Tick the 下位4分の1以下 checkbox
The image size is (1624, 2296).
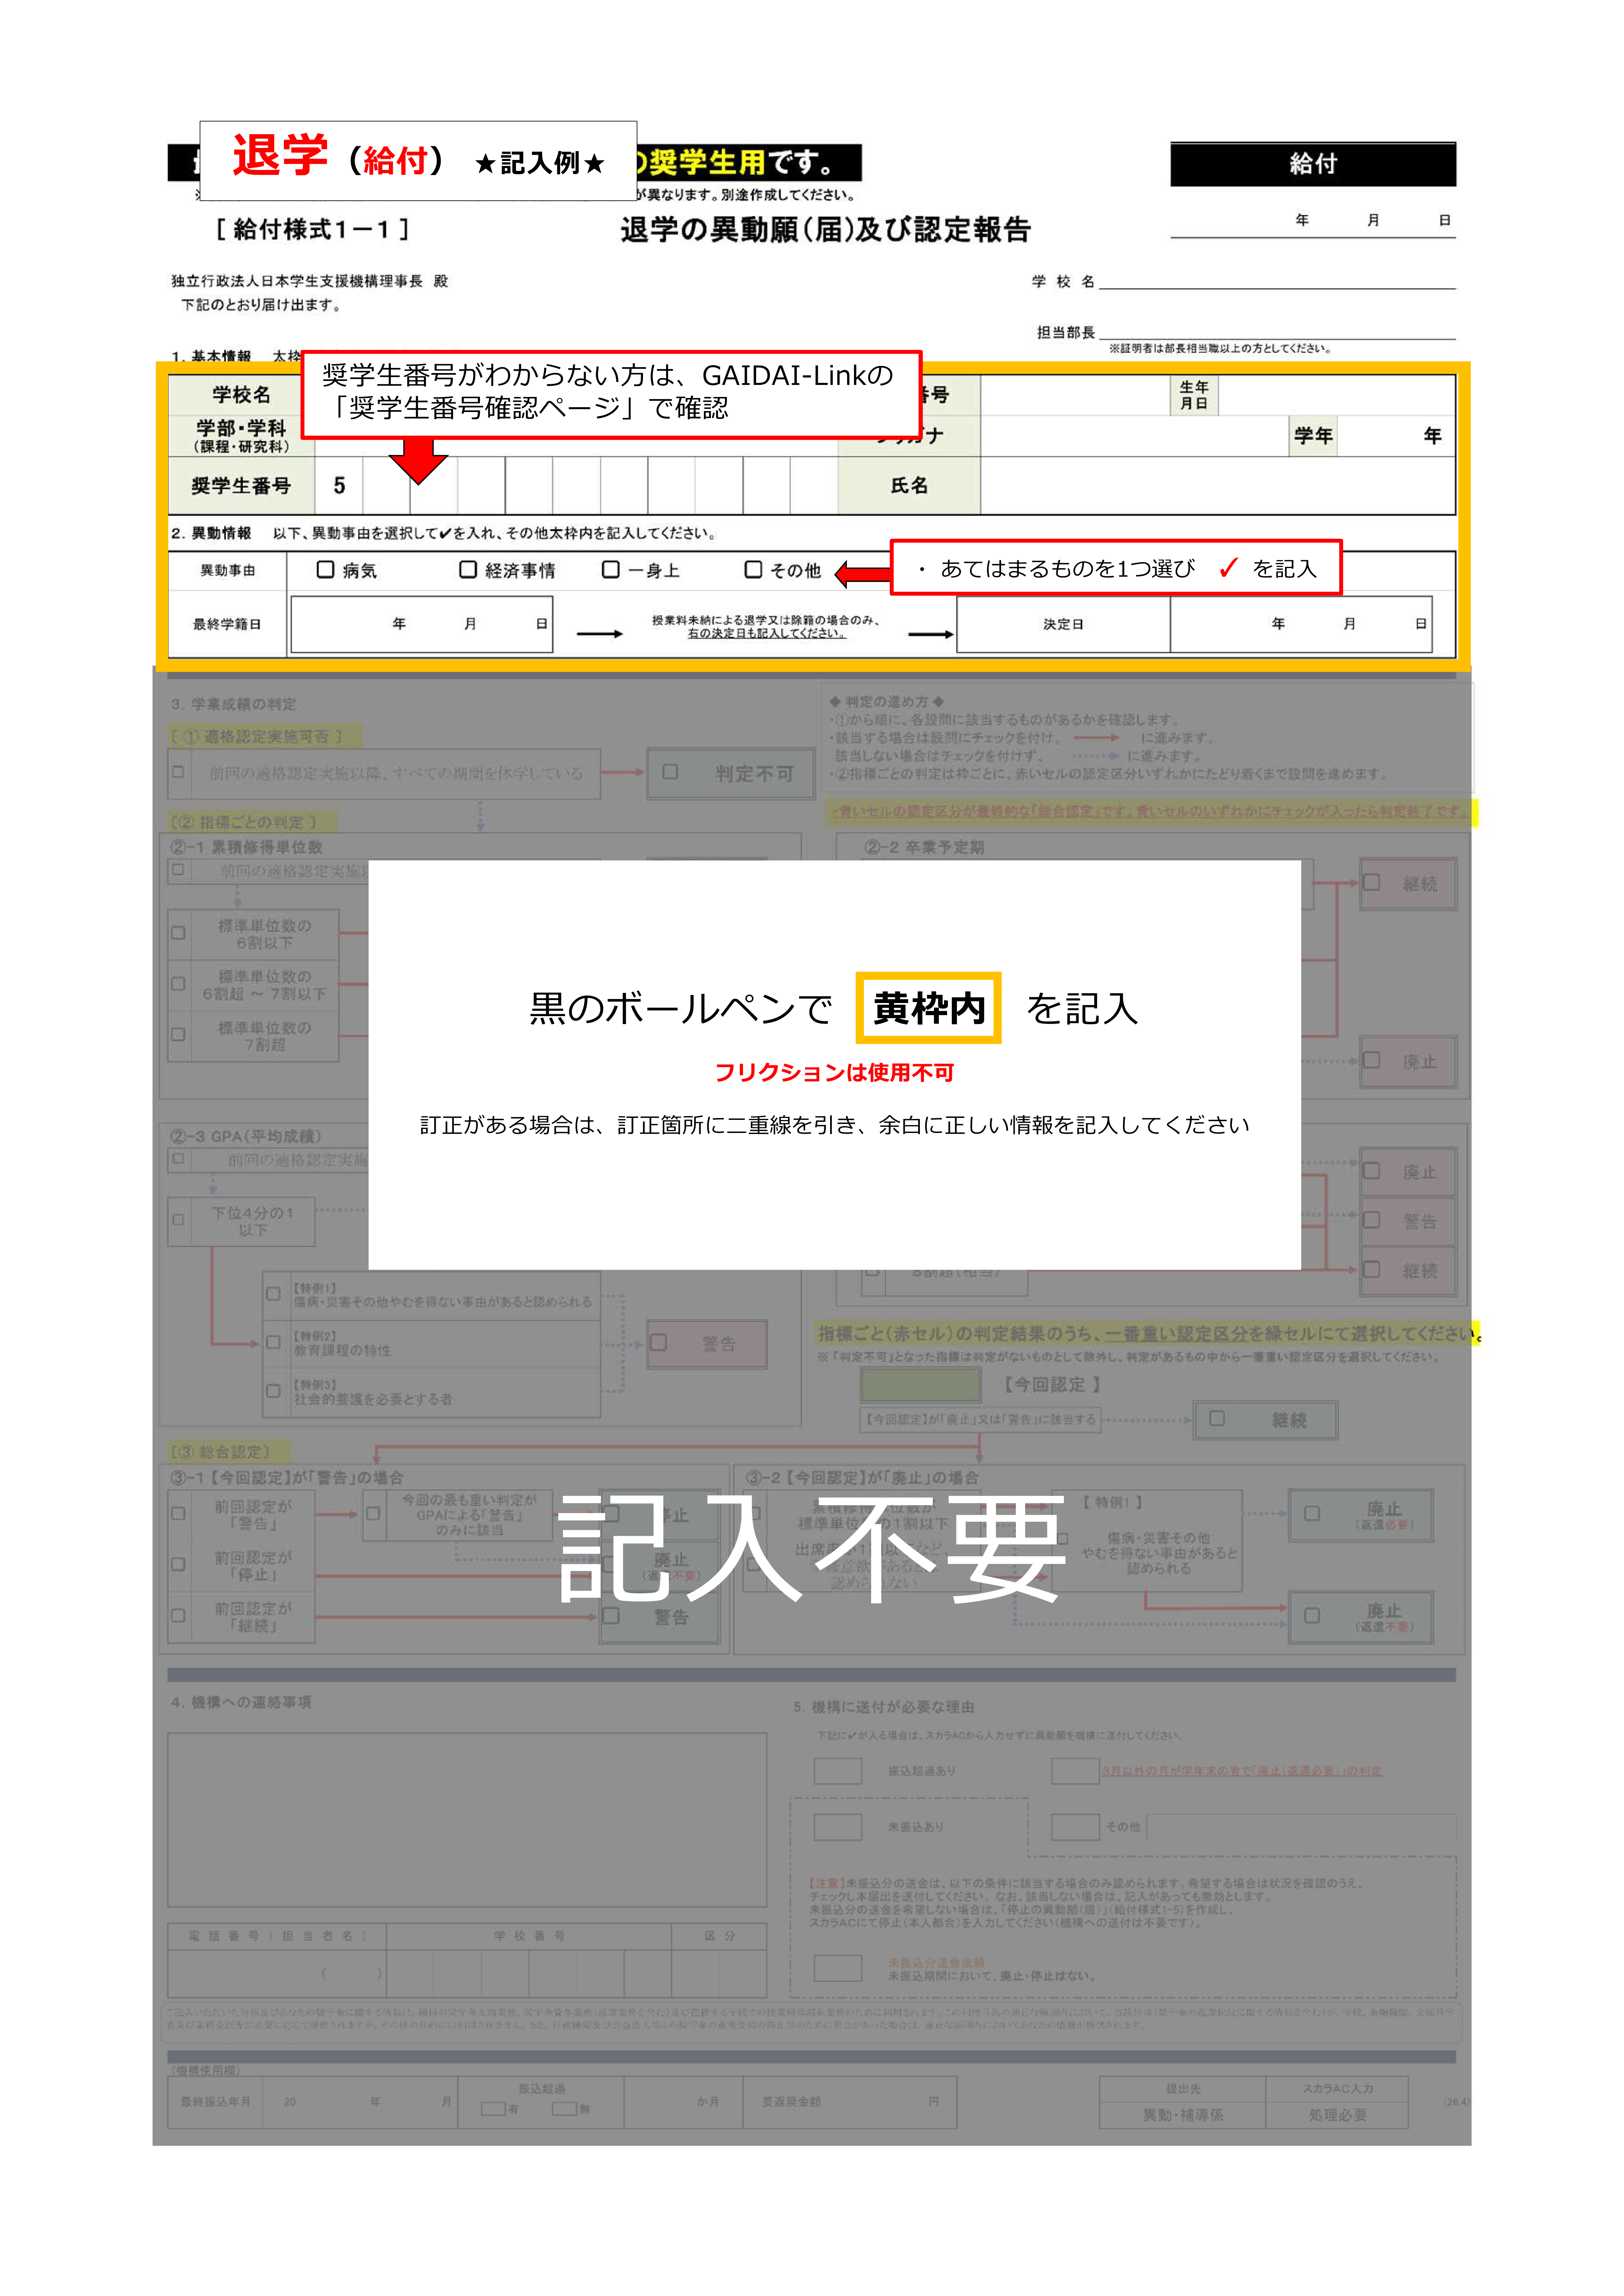pos(178,1220)
